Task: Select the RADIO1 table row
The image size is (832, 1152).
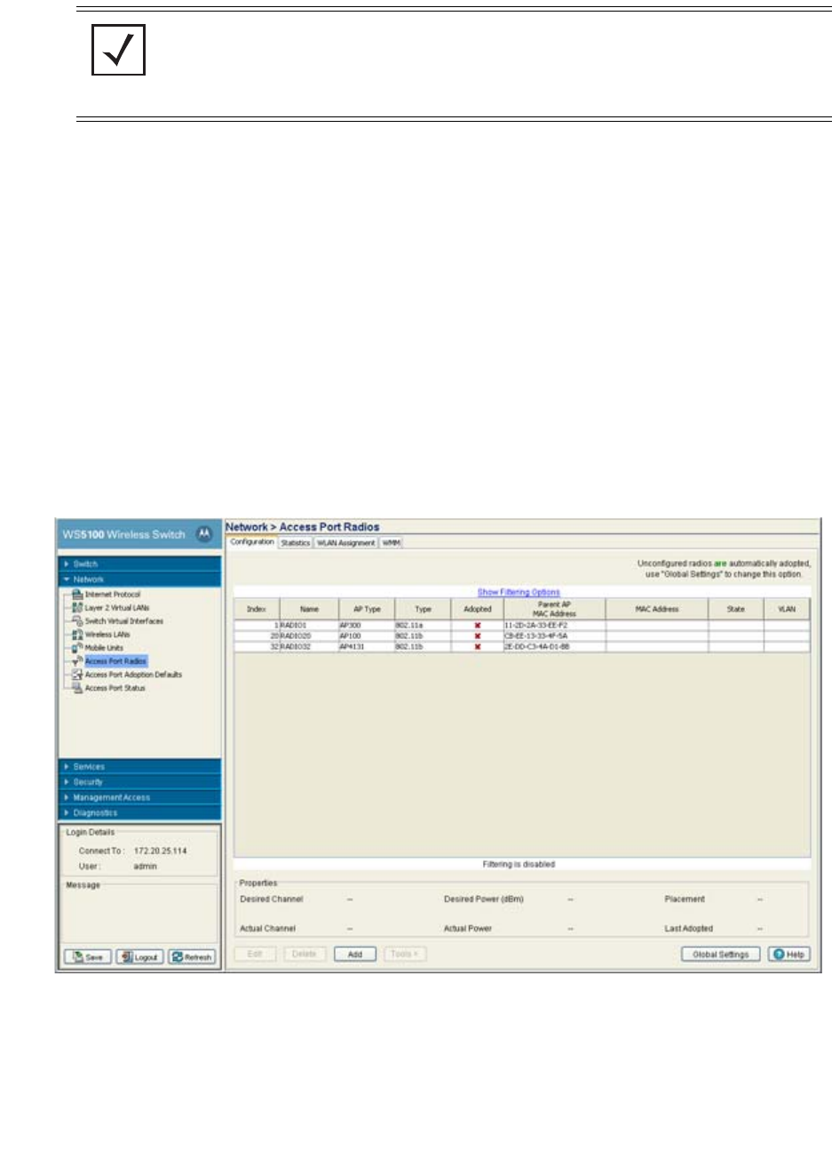Action: coord(522,626)
